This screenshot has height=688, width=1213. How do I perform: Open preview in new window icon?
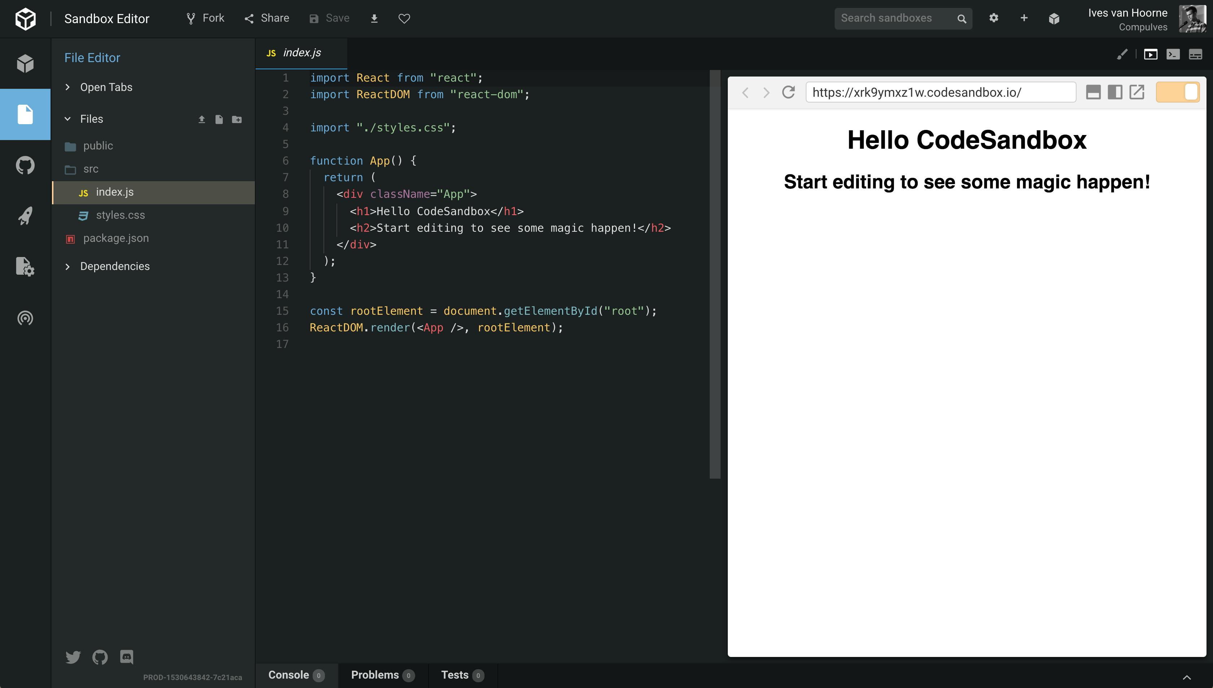pyautogui.click(x=1137, y=92)
